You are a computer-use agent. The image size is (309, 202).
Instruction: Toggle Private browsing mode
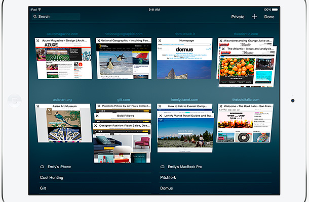[x=238, y=17]
